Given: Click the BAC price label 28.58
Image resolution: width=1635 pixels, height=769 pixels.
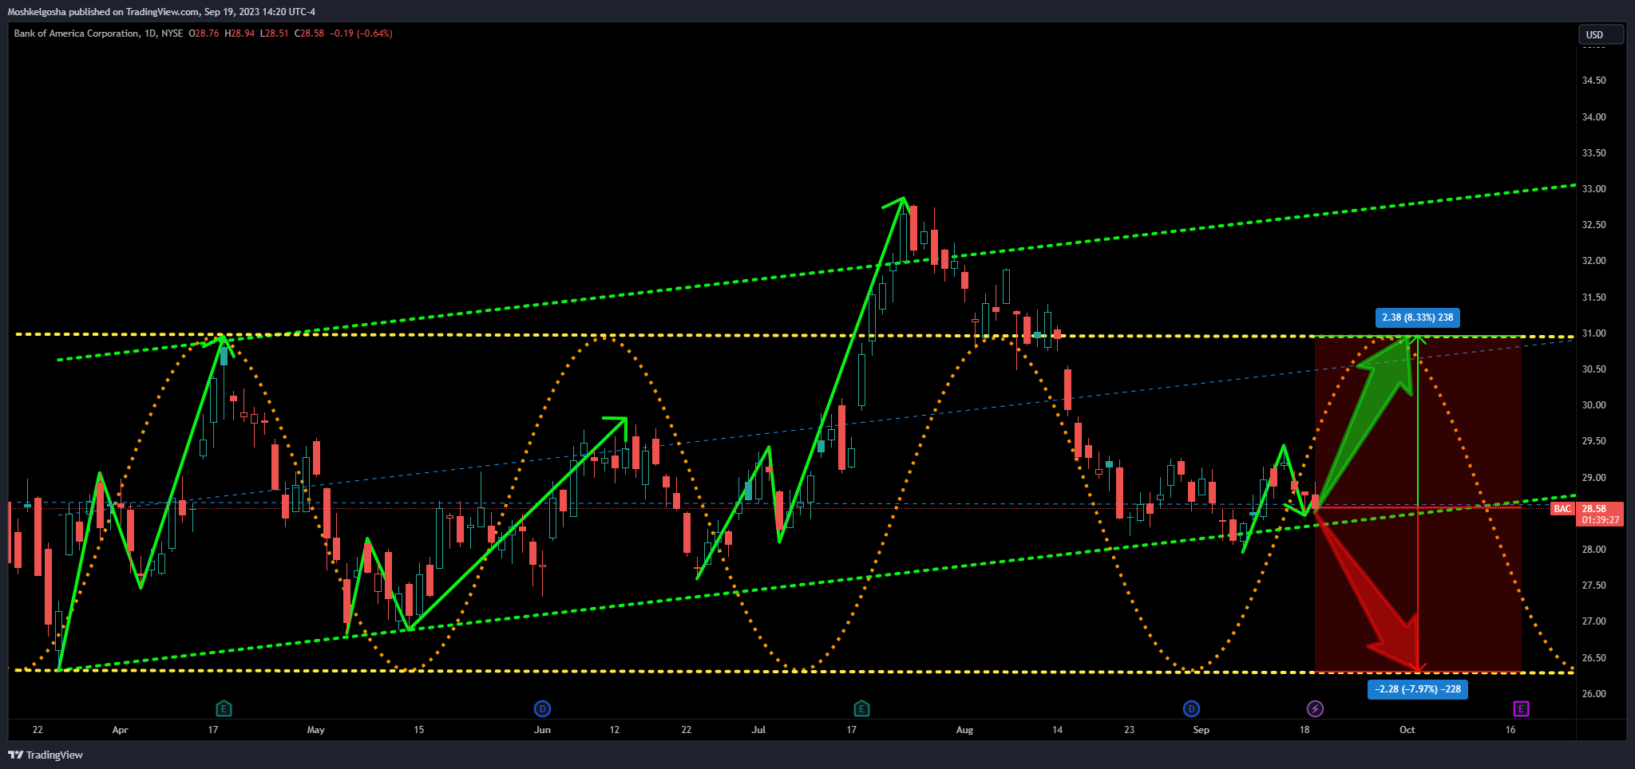Looking at the screenshot, I should tap(1586, 514).
